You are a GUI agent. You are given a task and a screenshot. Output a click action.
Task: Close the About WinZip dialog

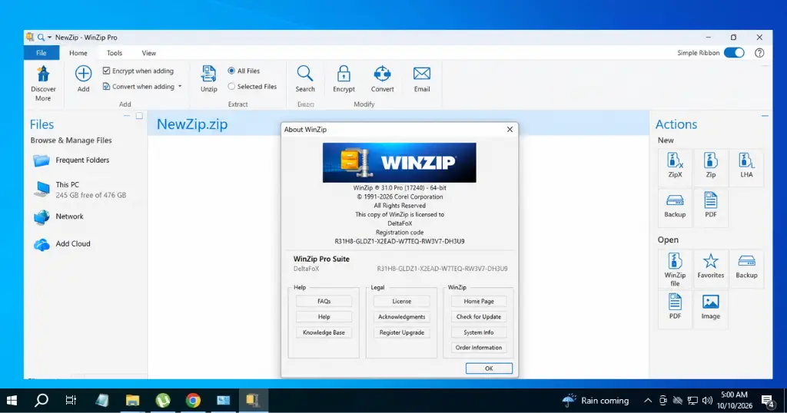510,129
